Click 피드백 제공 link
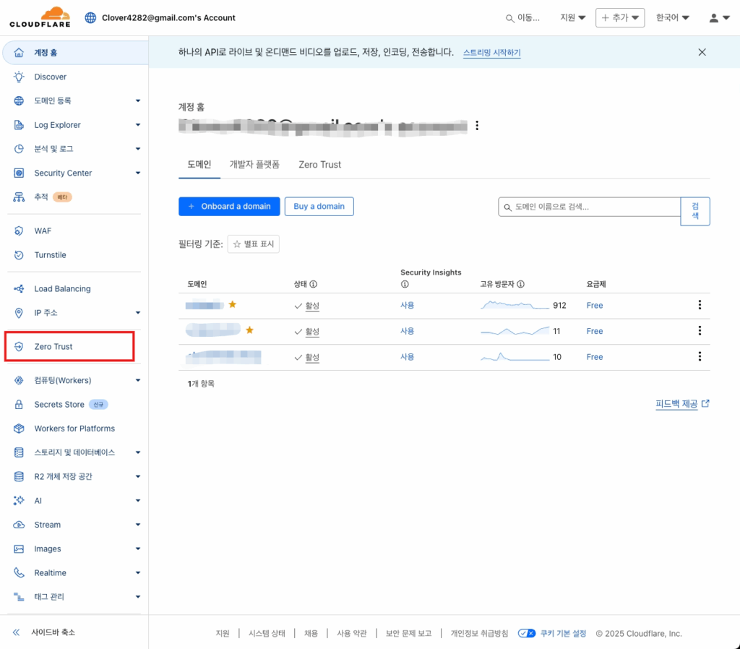Screen dimensions: 740x649 point(682,403)
